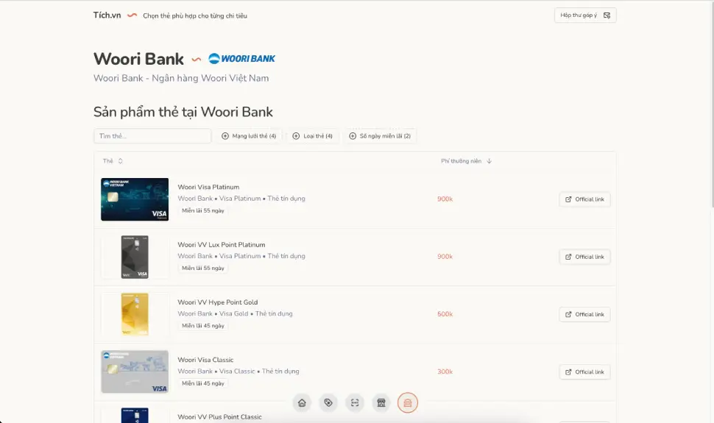The image size is (714, 423).
Task: Click the Tích.vn site logo
Action: (107, 15)
